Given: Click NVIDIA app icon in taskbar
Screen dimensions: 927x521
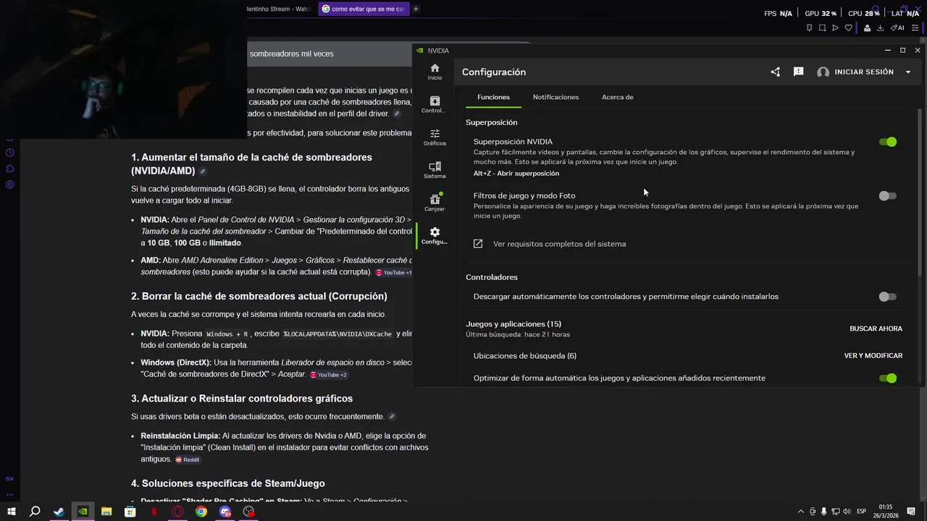Looking at the screenshot, I should click(x=83, y=512).
